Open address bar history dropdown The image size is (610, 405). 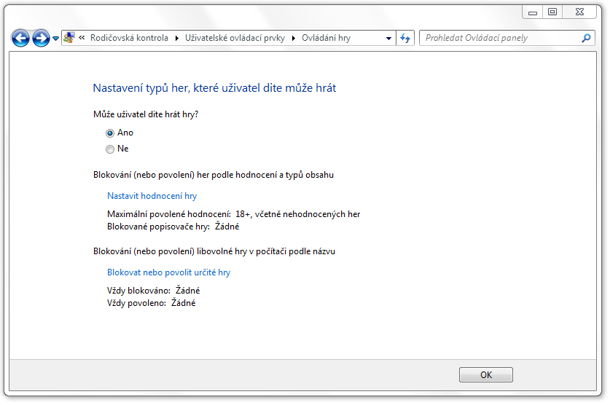(389, 38)
